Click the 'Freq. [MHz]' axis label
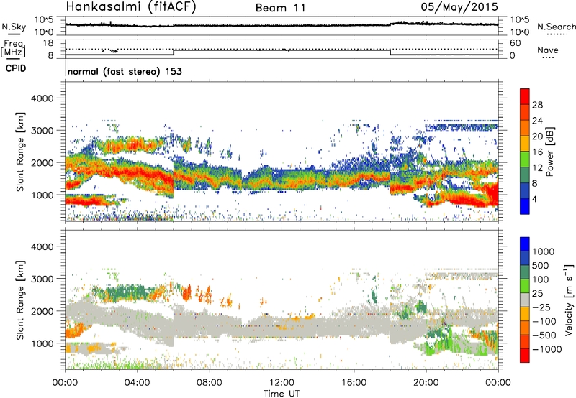 pyautogui.click(x=13, y=49)
